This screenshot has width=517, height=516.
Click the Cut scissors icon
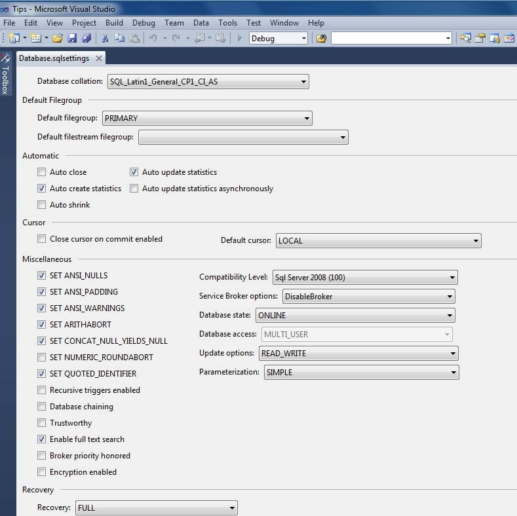pos(105,38)
